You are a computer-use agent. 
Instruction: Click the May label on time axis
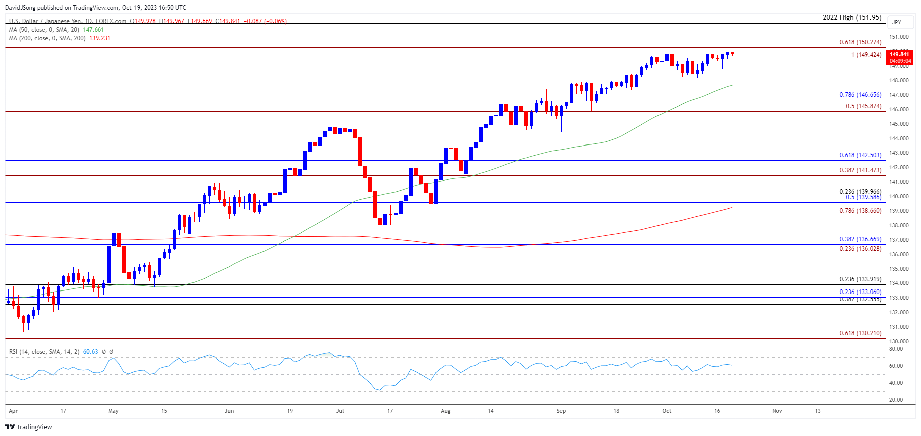114,411
